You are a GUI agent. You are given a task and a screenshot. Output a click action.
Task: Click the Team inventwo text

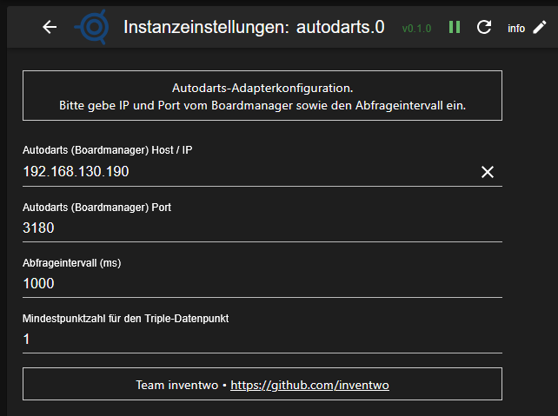point(176,384)
